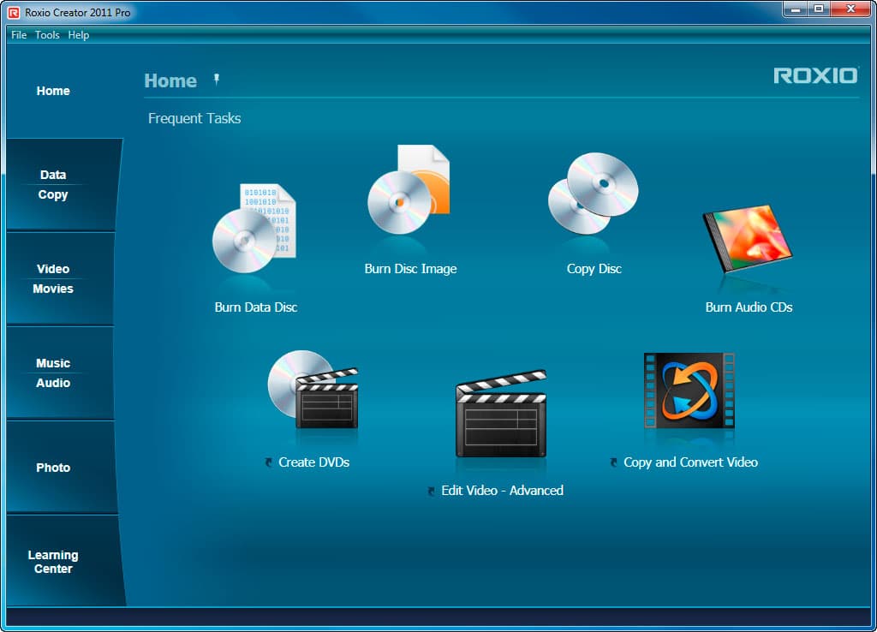The height and width of the screenshot is (632, 877).
Task: Click the ROXIO logo in the top-right corner
Action: click(x=815, y=75)
